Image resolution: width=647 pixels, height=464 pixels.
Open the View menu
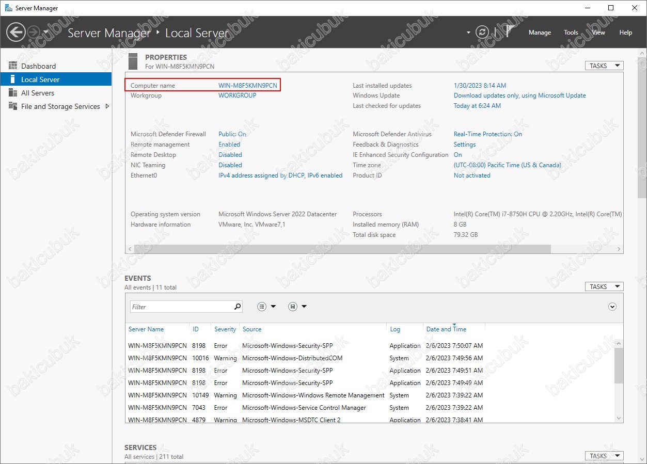pyautogui.click(x=598, y=33)
